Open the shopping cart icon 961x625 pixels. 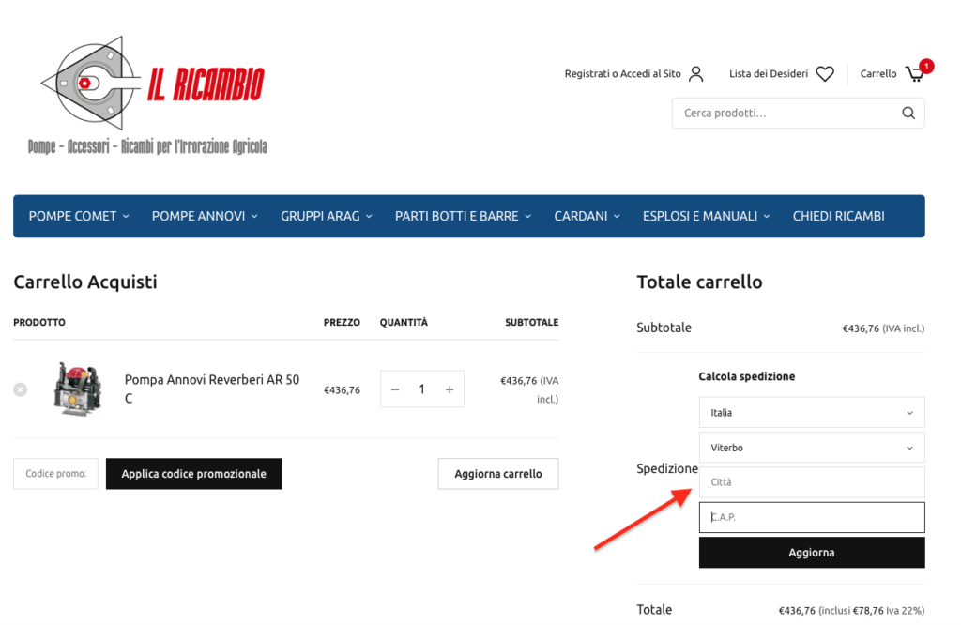915,74
